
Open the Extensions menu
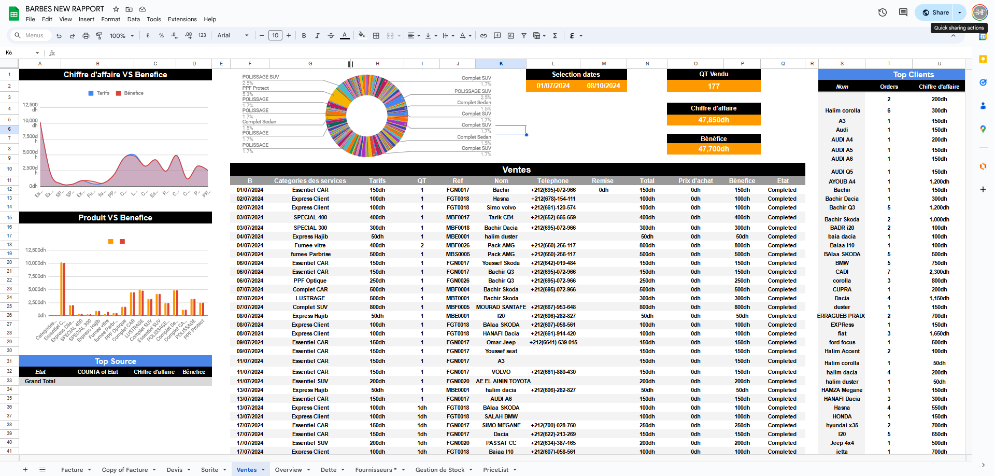point(182,19)
